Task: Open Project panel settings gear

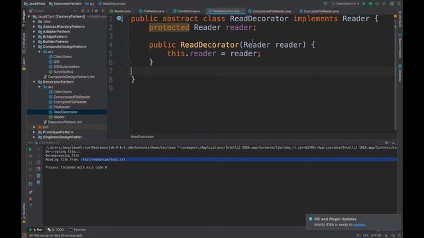Action: (96, 11)
